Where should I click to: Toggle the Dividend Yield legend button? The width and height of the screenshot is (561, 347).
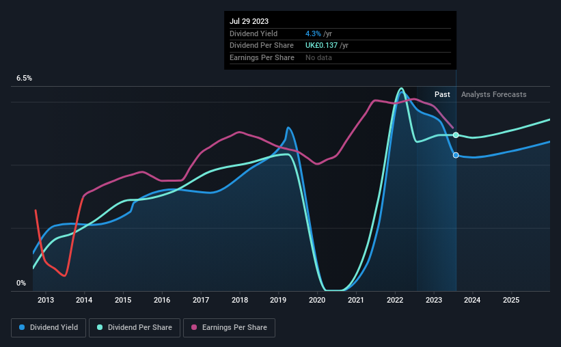(49, 328)
